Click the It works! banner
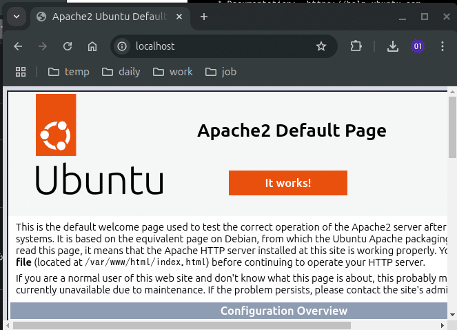The width and height of the screenshot is (457, 330). click(288, 183)
